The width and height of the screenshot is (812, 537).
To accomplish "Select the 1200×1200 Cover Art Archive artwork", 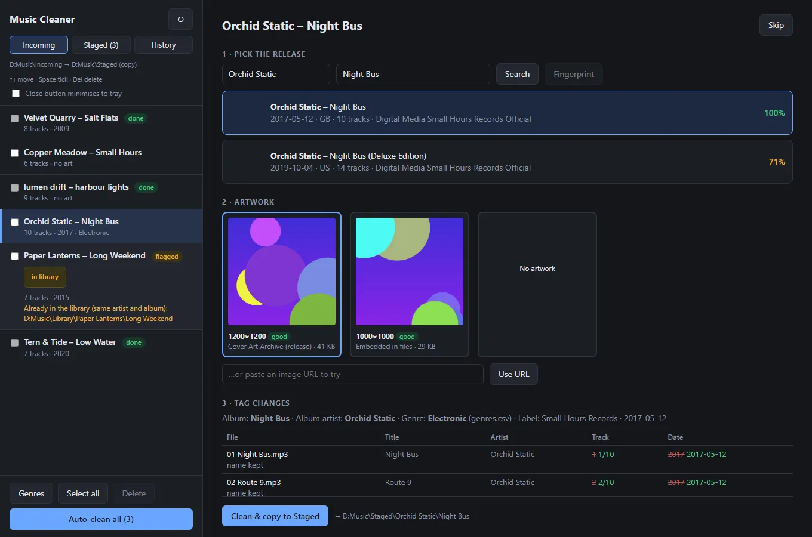I will (x=282, y=285).
